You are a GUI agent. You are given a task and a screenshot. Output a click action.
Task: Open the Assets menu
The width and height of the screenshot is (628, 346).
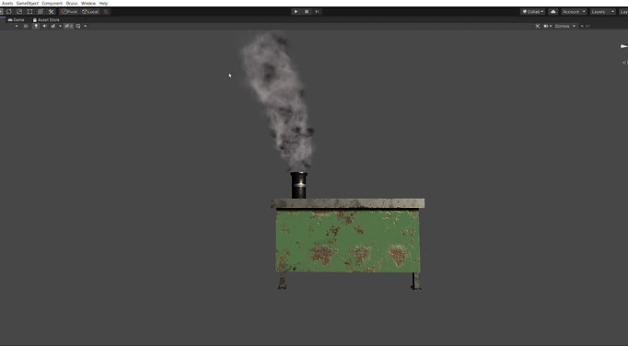pyautogui.click(x=7, y=3)
